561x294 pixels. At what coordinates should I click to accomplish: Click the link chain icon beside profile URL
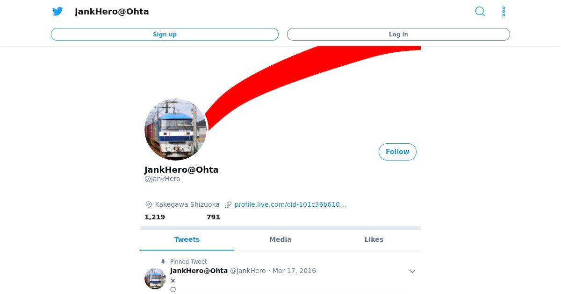coord(228,204)
